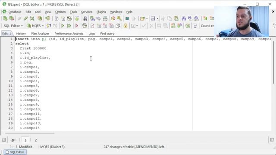
Task: Click the red arrow Debug icon
Action: pyautogui.click(x=77, y=26)
